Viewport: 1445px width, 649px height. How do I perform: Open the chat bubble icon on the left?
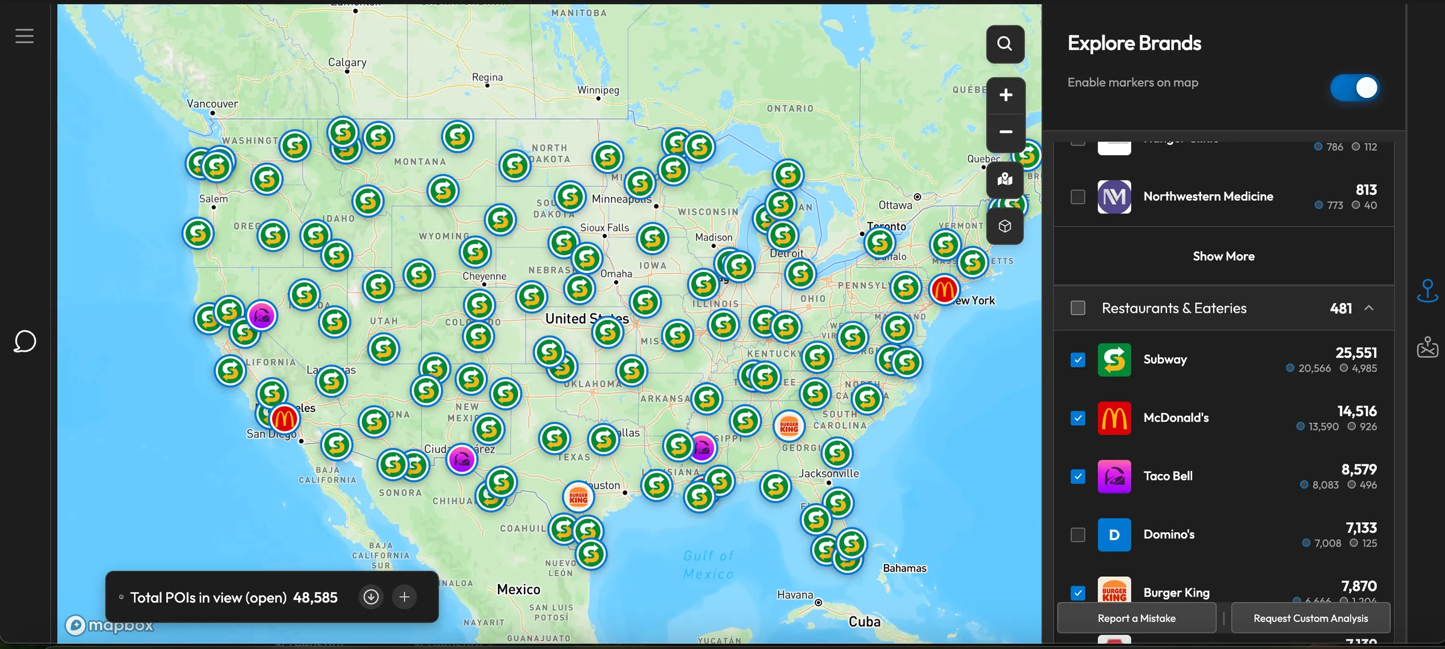(x=24, y=341)
